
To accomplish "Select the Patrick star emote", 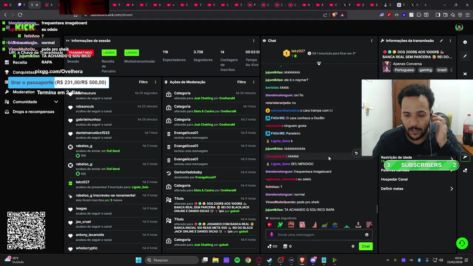I will [314, 225].
